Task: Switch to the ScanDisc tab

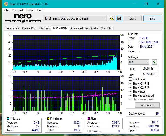Action: coord(107,28)
